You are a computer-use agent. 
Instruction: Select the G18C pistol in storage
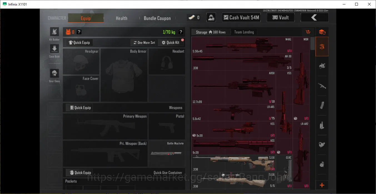[x=284, y=172]
